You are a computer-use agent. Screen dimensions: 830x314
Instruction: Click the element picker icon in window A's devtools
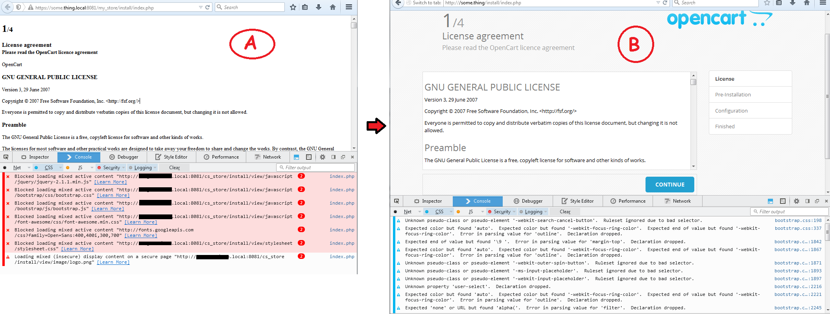point(6,157)
